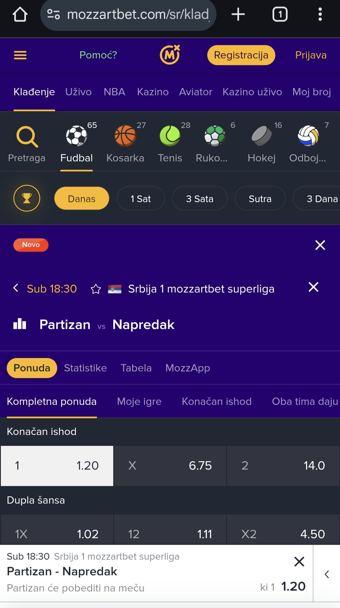Choose the Hokej puck icon
This screenshot has width=340, height=608.
pos(261,136)
